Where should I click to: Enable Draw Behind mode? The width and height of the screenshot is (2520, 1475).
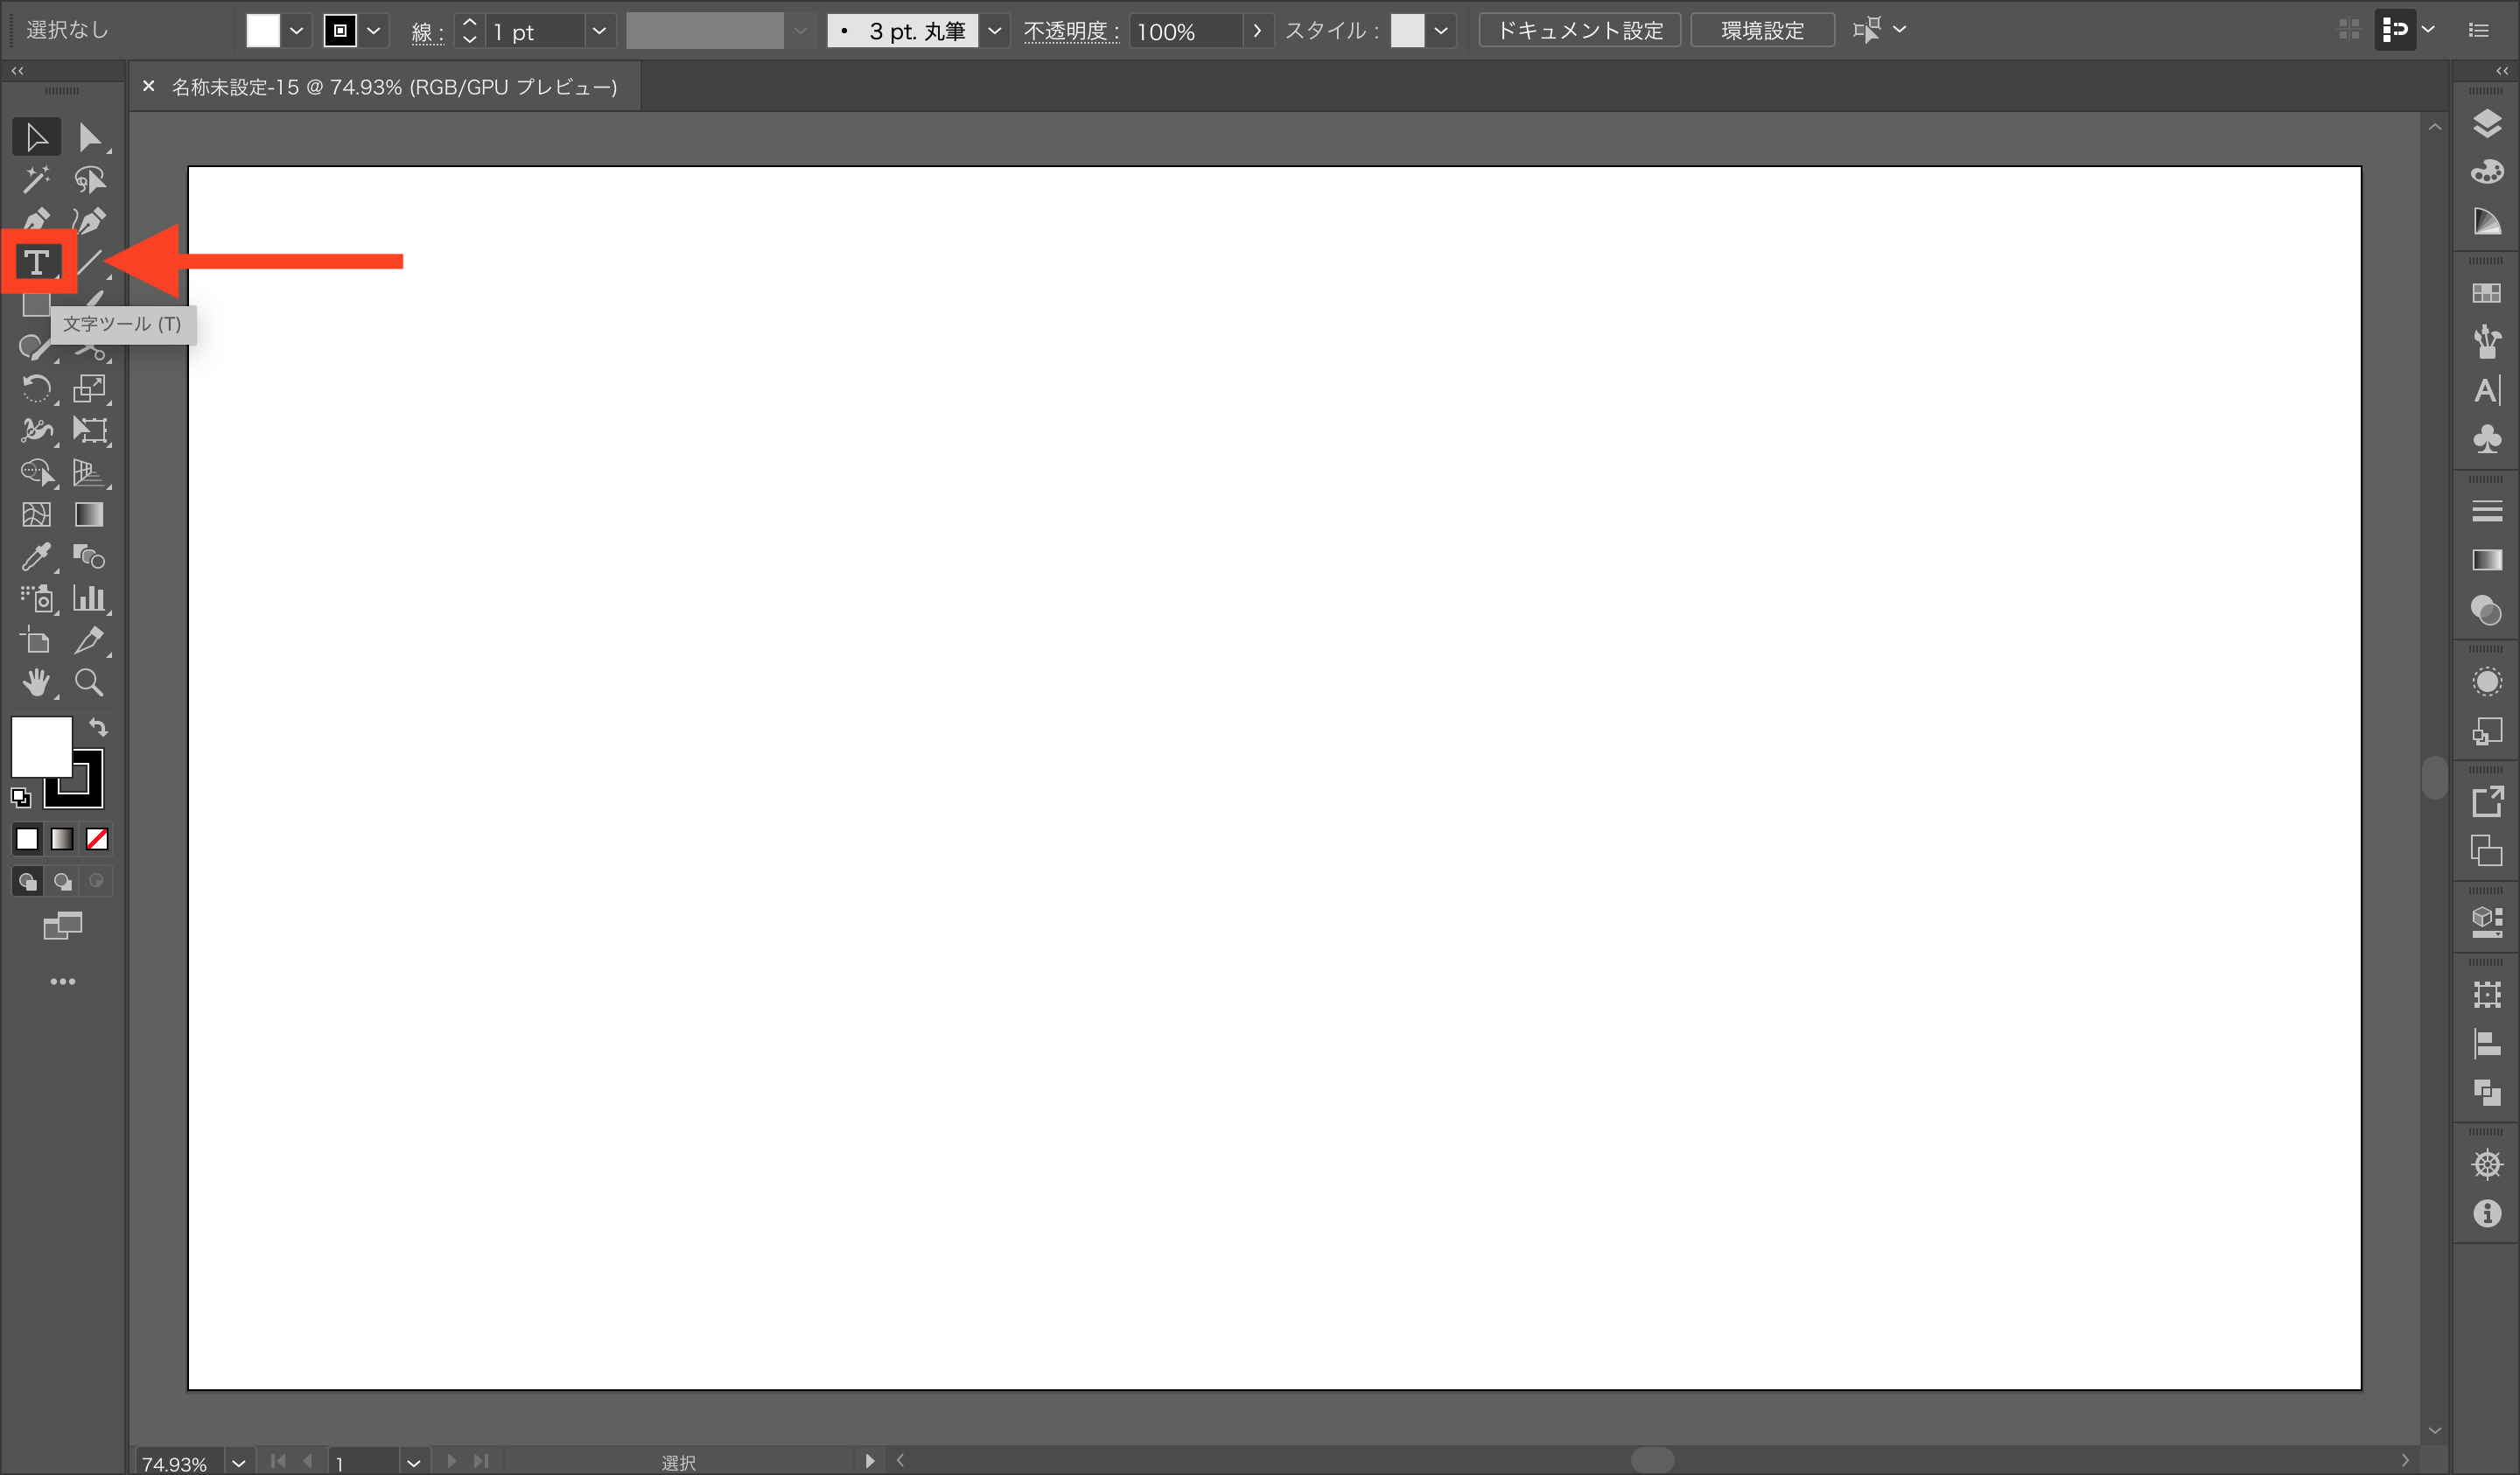point(62,881)
